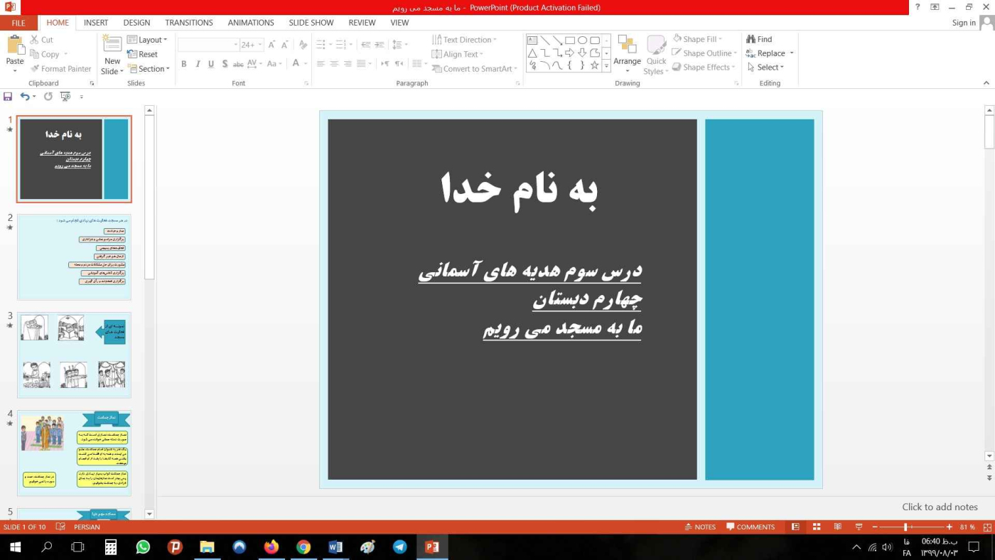Open the Select dropdown in Editing group
This screenshot has height=560, width=995.
(x=767, y=68)
